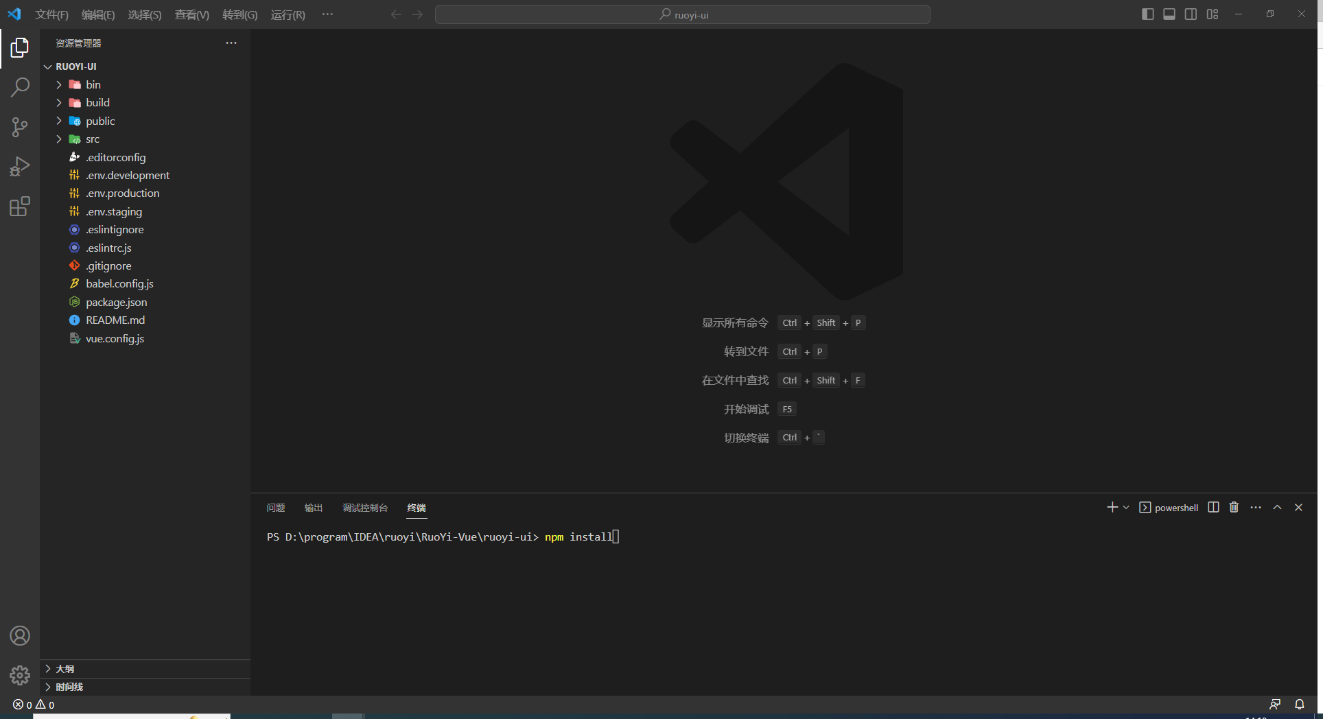Expand the bin folder
The width and height of the screenshot is (1323, 719).
(x=145, y=84)
